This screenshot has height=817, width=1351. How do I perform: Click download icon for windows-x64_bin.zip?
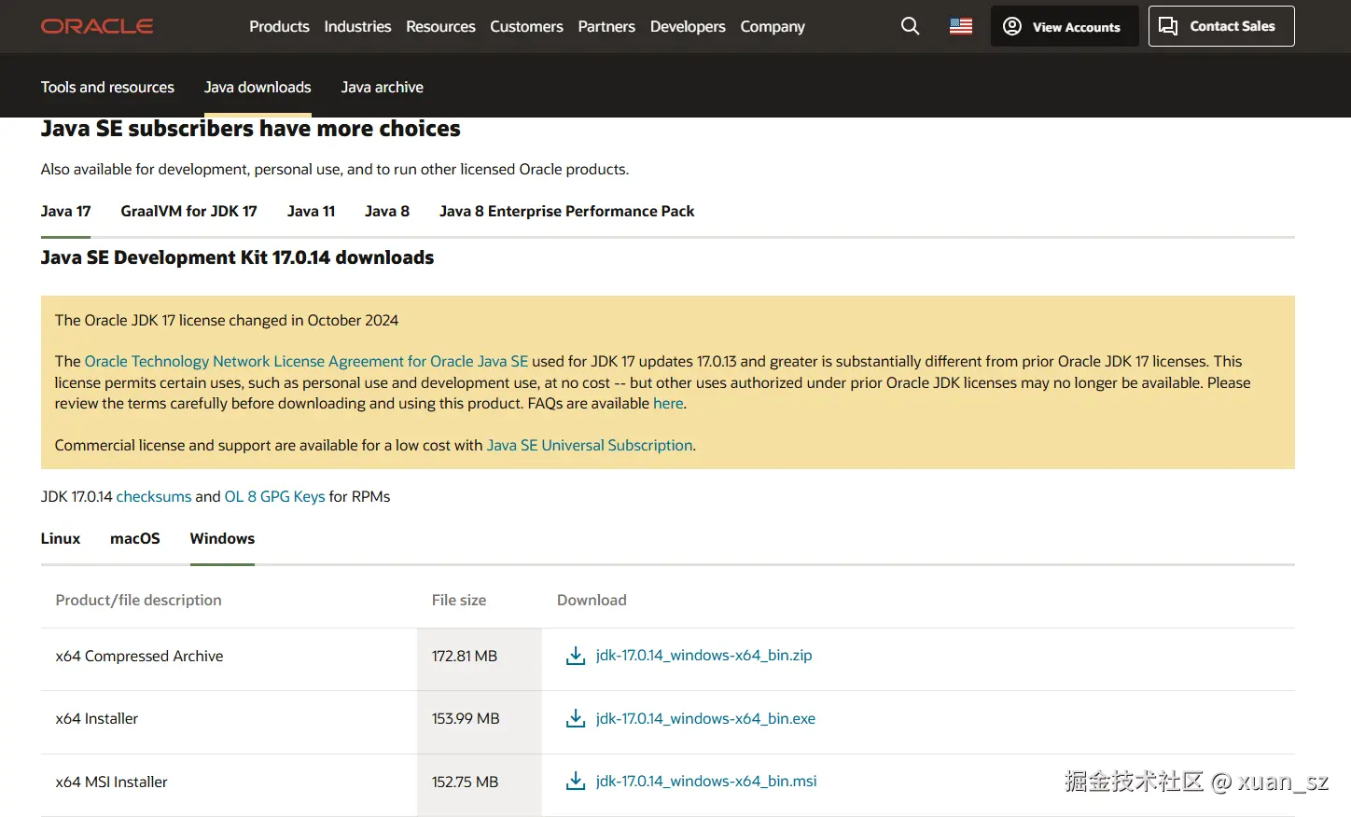click(576, 656)
